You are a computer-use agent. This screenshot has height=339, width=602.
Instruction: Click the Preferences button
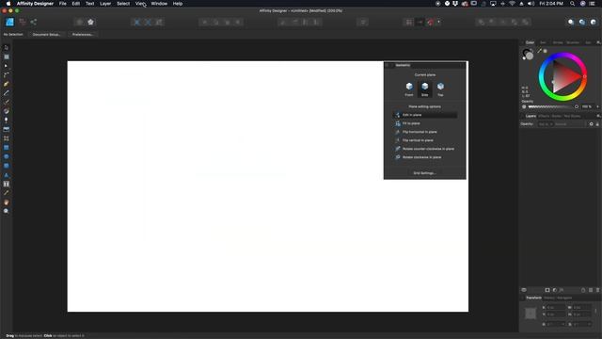coord(83,35)
